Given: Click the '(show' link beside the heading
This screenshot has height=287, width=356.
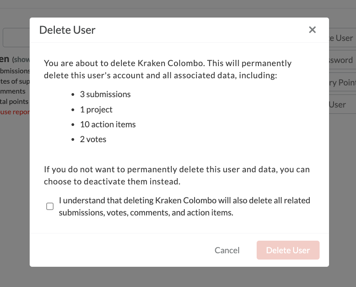Looking at the screenshot, I should click(x=21, y=59).
